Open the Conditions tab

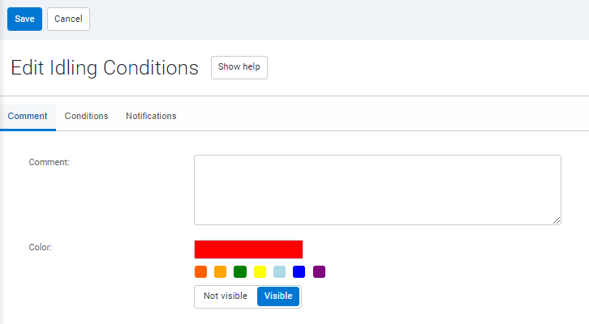coord(86,116)
